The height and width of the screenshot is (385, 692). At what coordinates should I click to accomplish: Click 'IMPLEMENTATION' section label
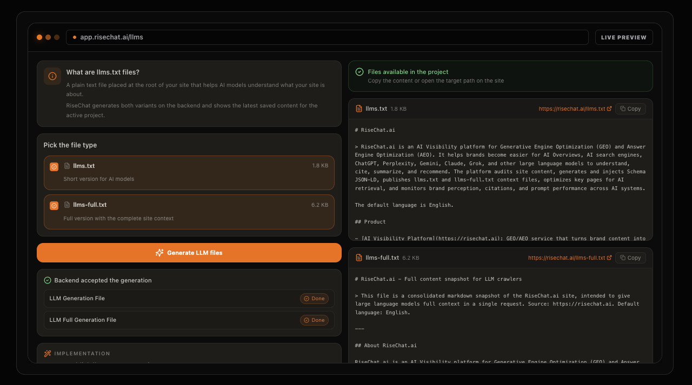click(x=82, y=354)
